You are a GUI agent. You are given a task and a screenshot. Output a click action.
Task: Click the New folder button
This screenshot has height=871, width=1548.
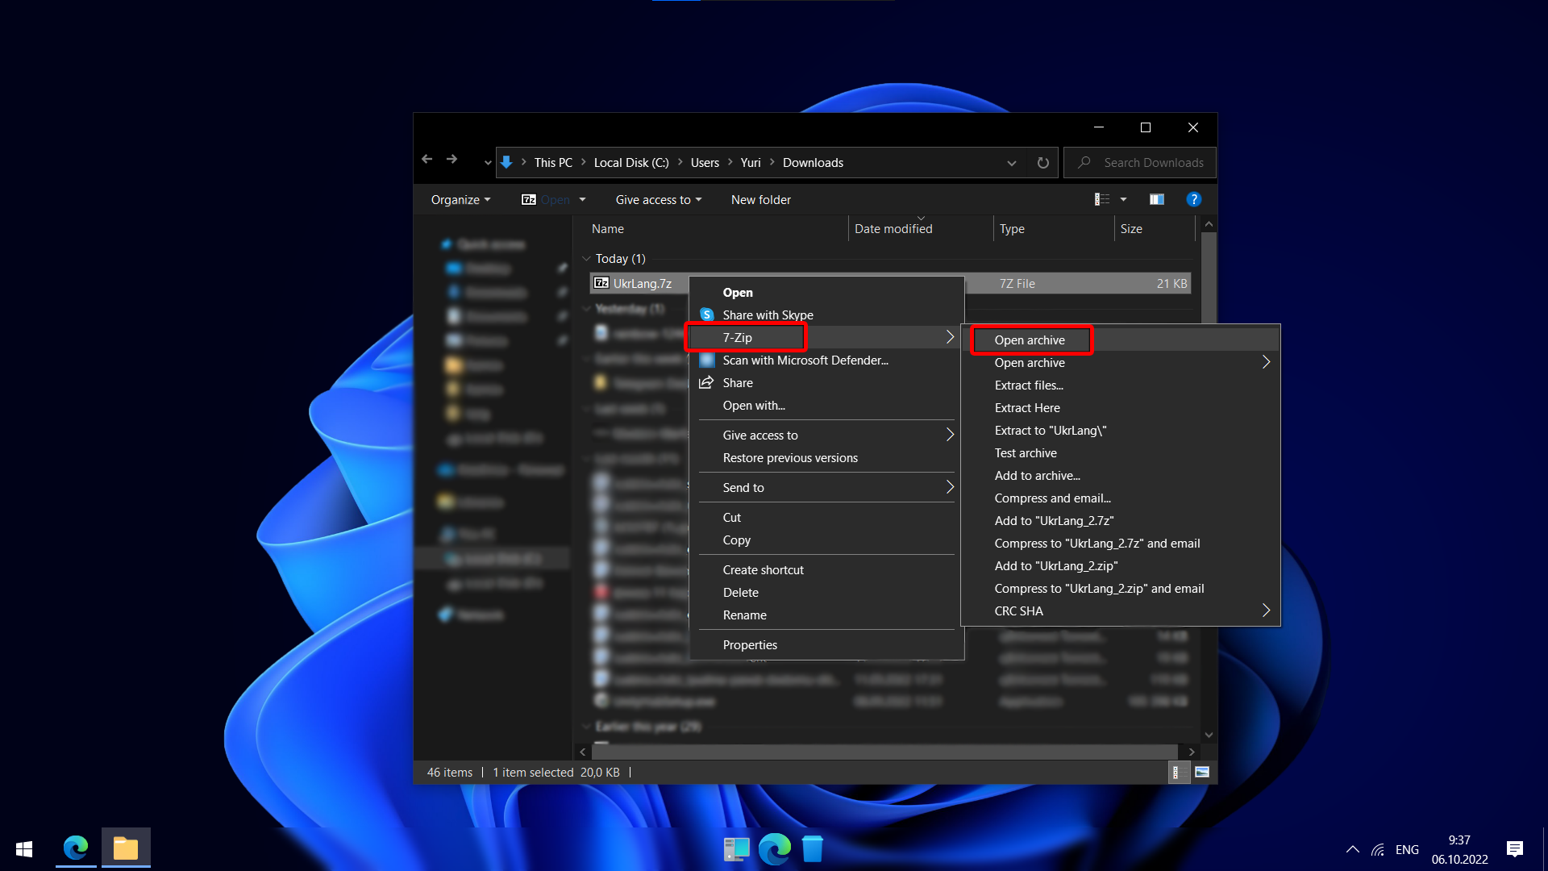click(760, 199)
